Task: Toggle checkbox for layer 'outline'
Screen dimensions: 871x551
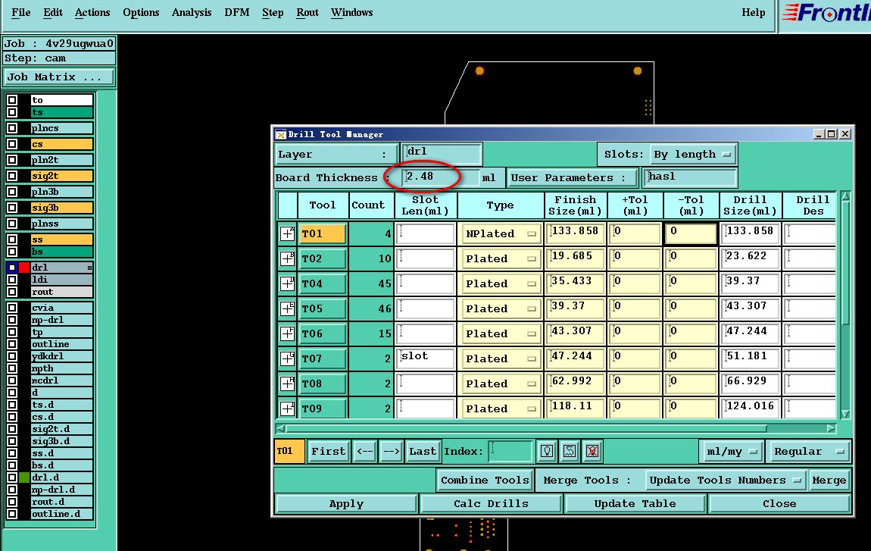Action: [x=11, y=344]
